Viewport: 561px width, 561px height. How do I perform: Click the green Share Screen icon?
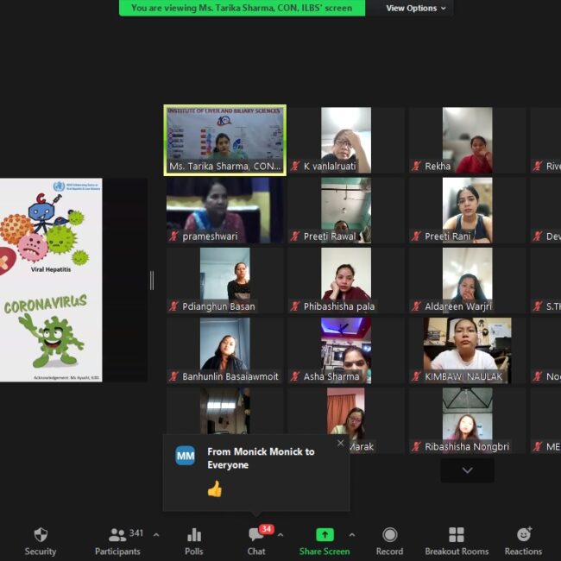(325, 535)
